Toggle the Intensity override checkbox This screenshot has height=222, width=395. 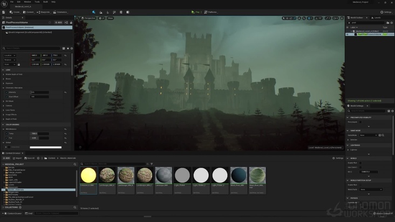(x=6, y=92)
